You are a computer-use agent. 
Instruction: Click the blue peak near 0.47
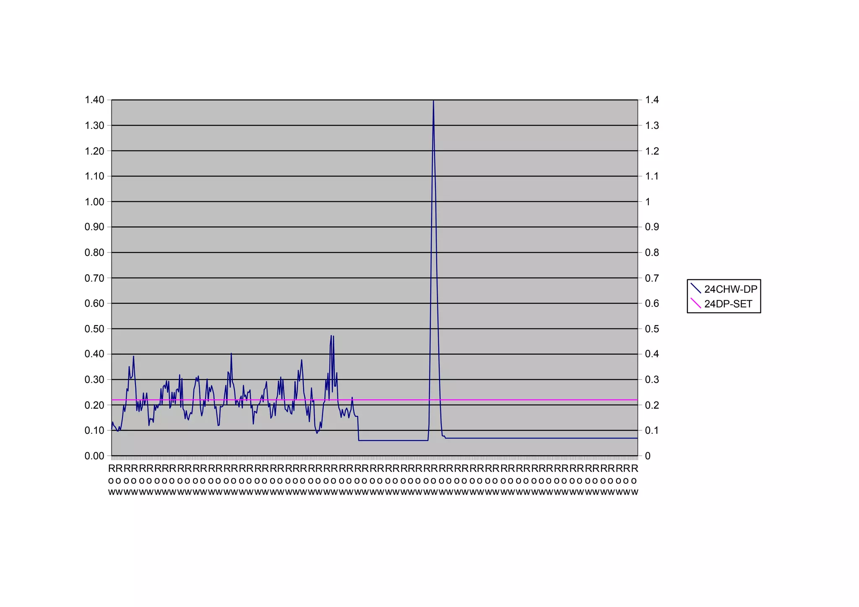pos(331,336)
